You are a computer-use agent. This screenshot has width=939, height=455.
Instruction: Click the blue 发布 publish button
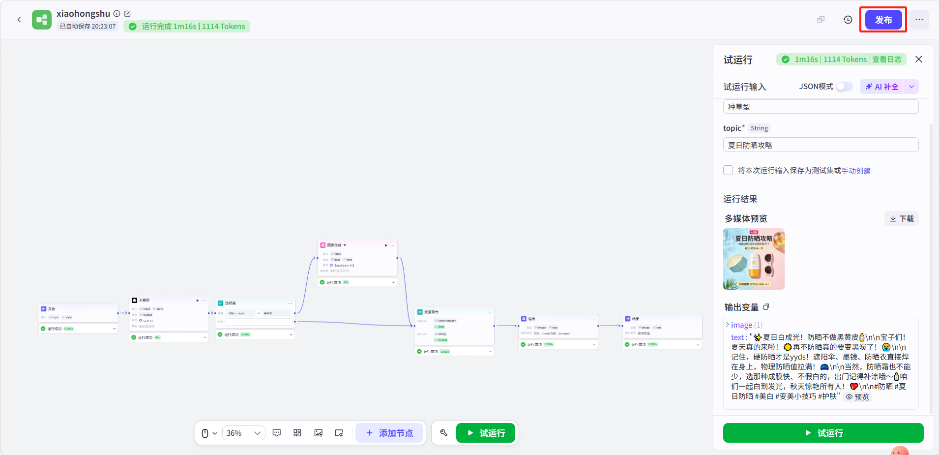883,20
